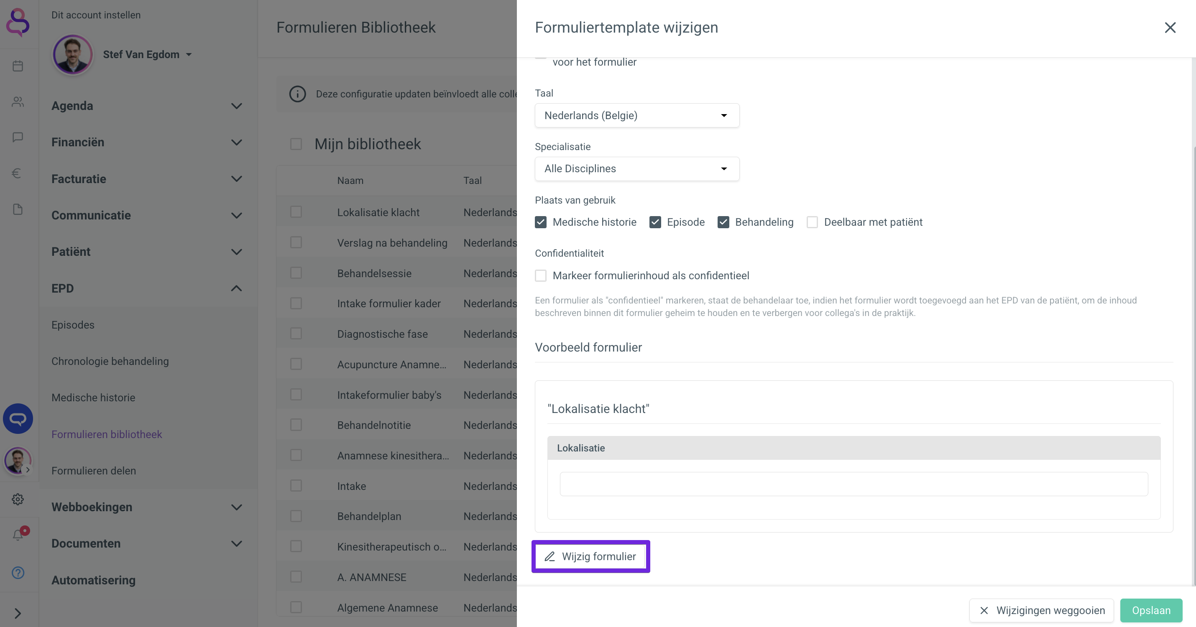Open Formulieren bibliotheek menu item

click(x=107, y=434)
